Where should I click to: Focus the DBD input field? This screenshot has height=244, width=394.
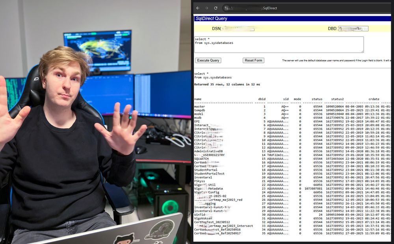[353, 29]
